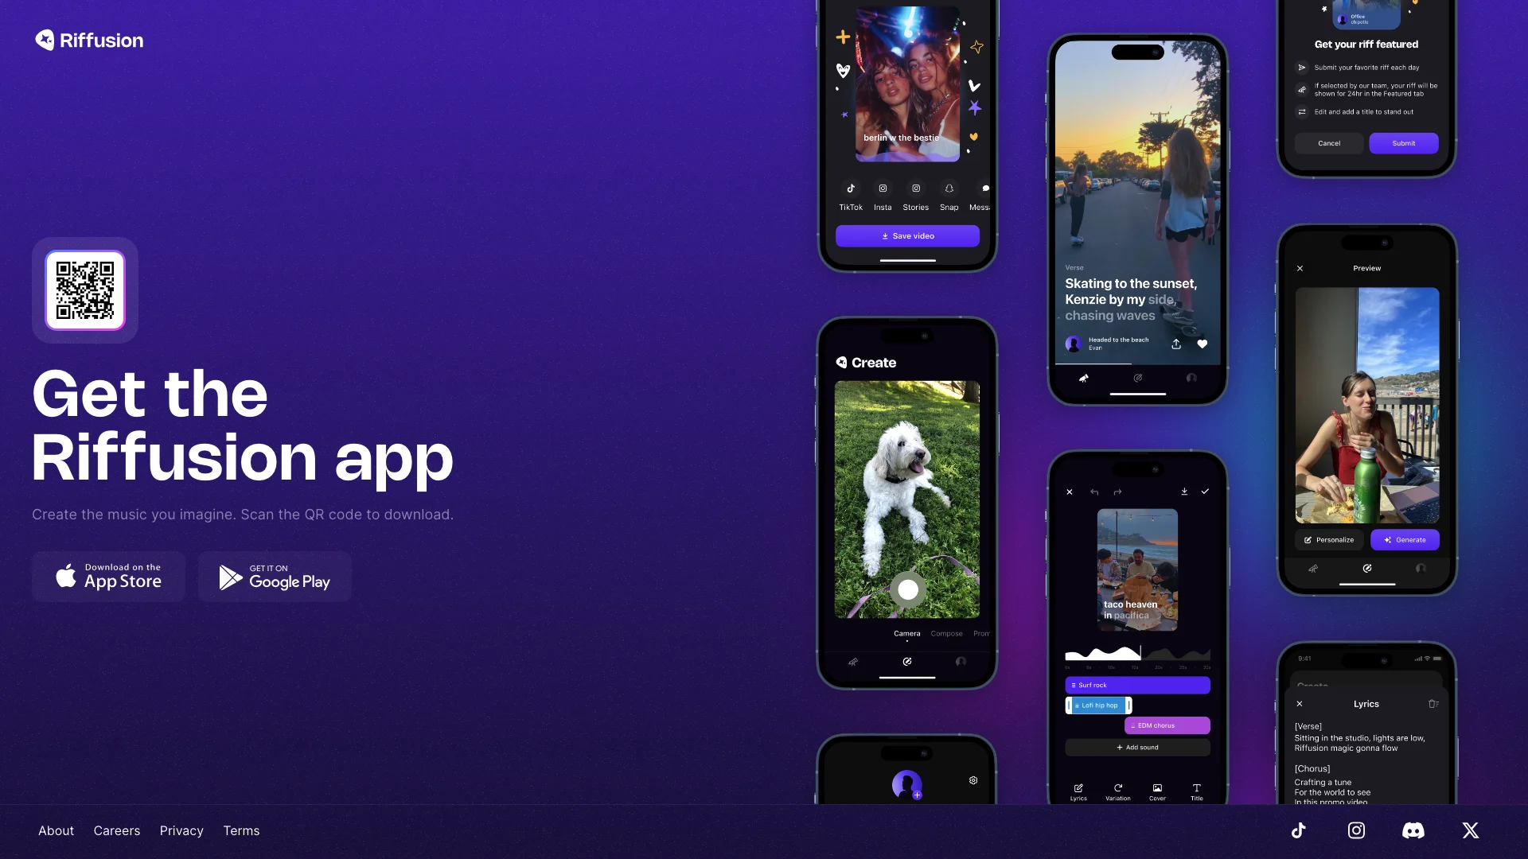The width and height of the screenshot is (1528, 859).
Task: Click the Submit button in featured dialog
Action: tap(1403, 142)
